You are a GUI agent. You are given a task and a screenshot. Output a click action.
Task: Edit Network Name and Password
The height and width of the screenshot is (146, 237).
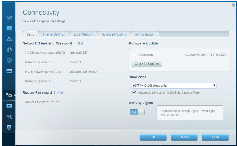(x=80, y=43)
